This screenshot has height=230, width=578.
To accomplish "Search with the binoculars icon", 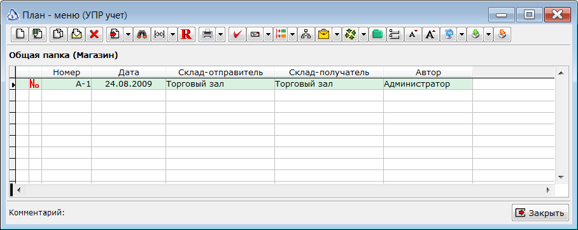I will [142, 34].
